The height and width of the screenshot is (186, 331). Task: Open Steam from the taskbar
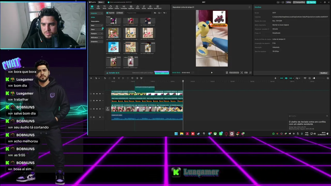pyautogui.click(x=198, y=134)
